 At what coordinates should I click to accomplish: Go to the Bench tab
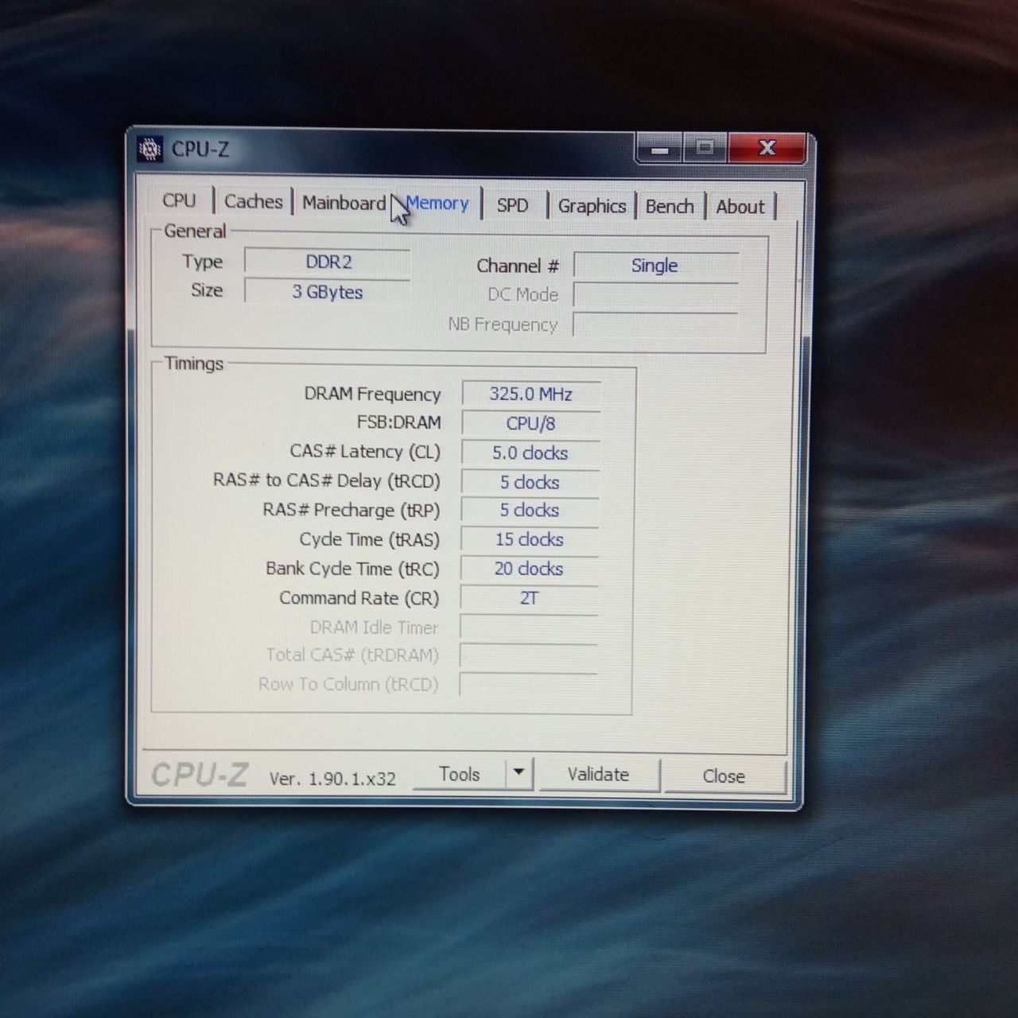[670, 207]
